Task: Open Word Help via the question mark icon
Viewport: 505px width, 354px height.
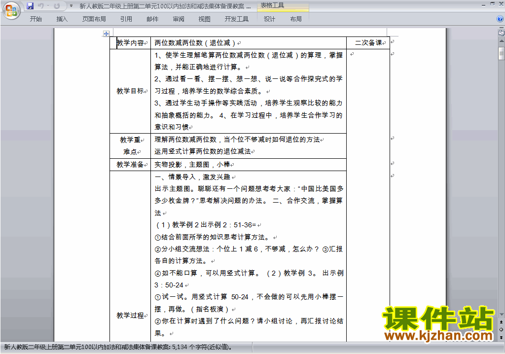Action: coord(500,19)
